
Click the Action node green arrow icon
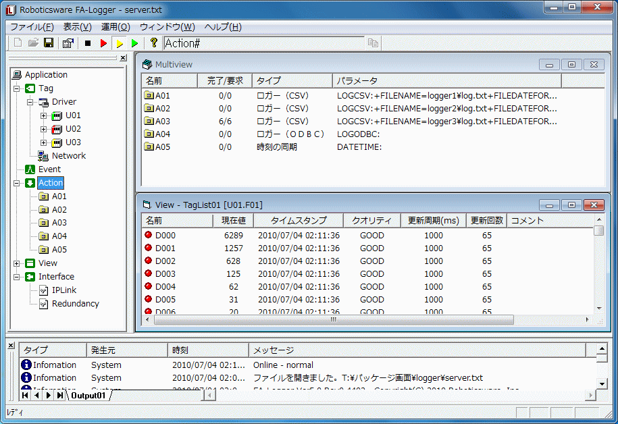tap(30, 183)
